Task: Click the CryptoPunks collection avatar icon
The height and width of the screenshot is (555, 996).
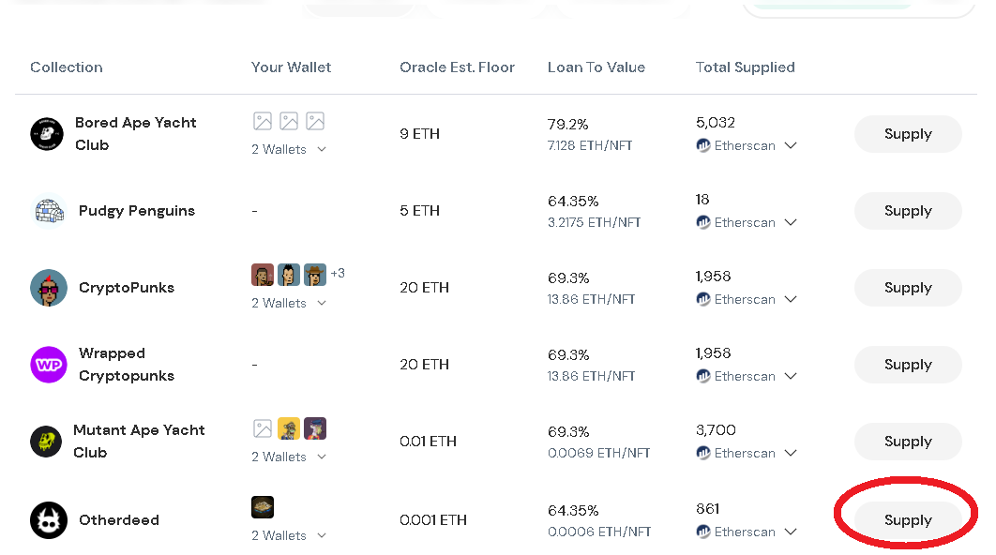Action: click(48, 288)
